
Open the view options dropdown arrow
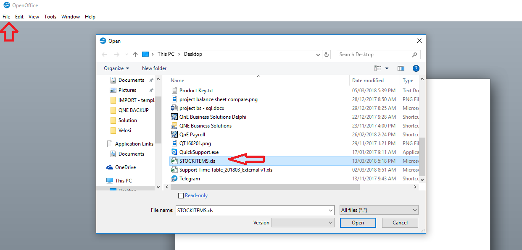(x=387, y=68)
